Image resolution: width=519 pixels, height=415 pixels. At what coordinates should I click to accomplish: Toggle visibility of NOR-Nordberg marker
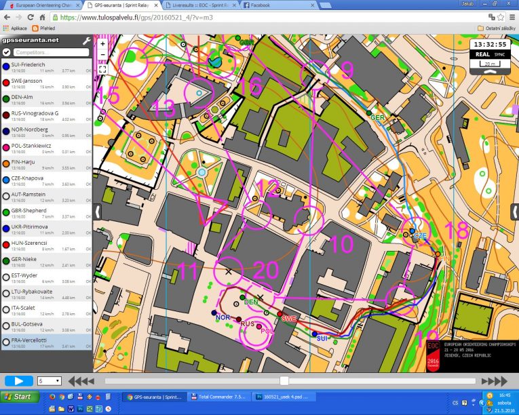[x=6, y=132]
